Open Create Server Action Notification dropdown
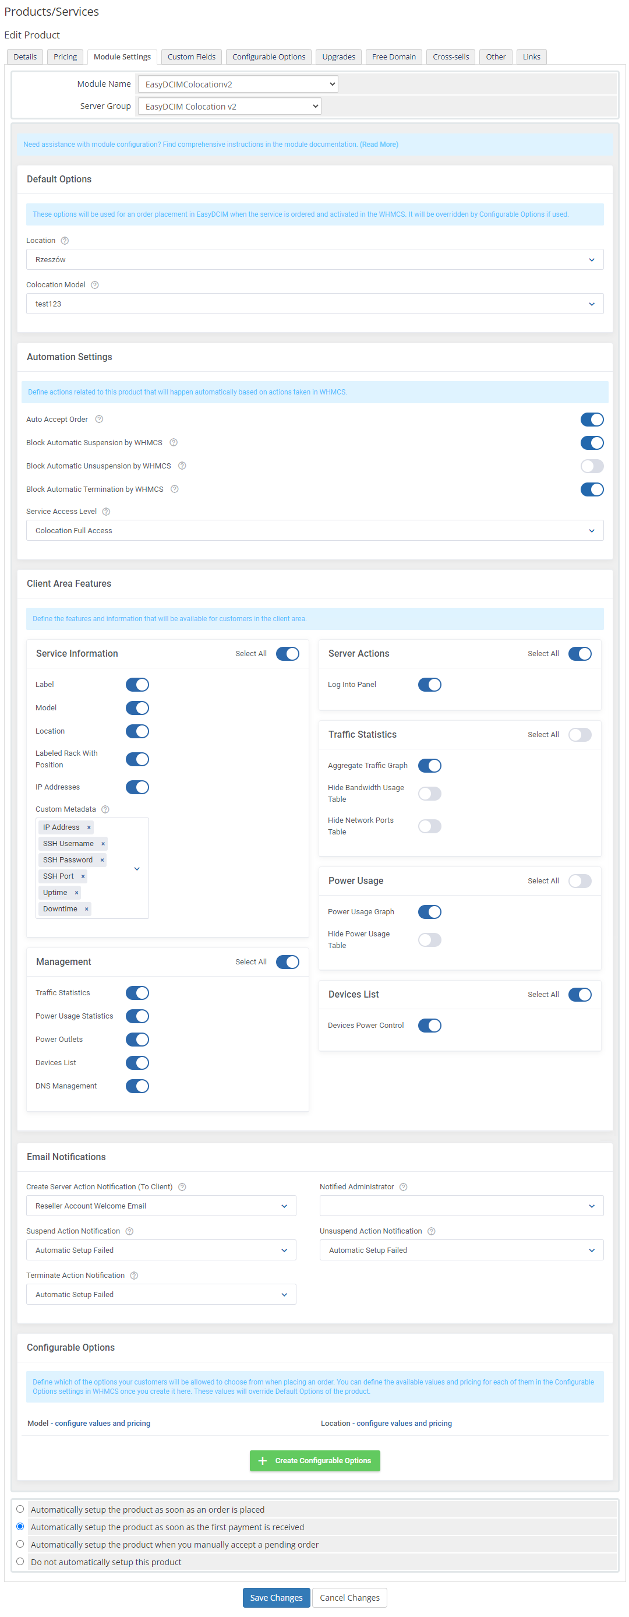The height and width of the screenshot is (1617, 629). pos(161,1206)
